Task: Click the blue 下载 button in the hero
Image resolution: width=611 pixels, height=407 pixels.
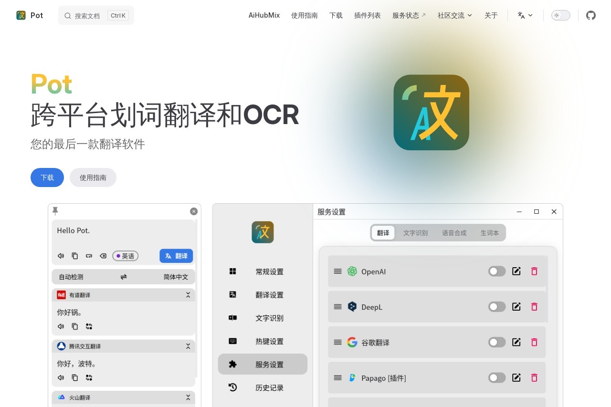Action: (x=47, y=177)
